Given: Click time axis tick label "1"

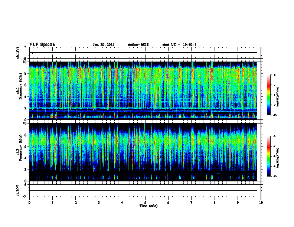Looking at the screenshot, I should coord(52,203).
